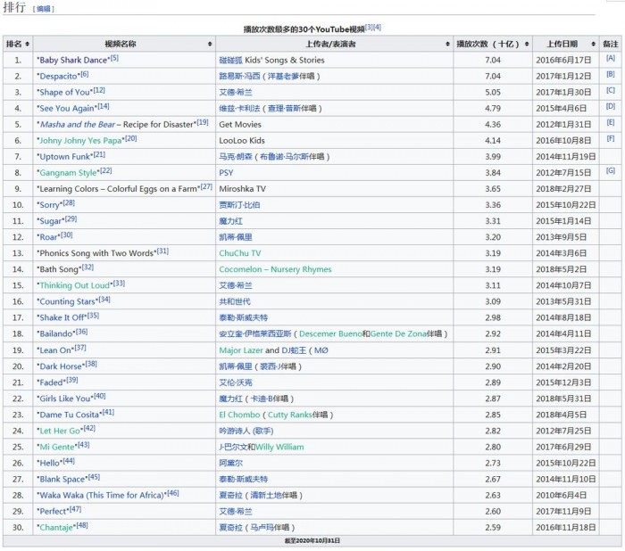The width and height of the screenshot is (625, 551).
Task: Click the ChuChu TV uploader link
Action: (239, 253)
